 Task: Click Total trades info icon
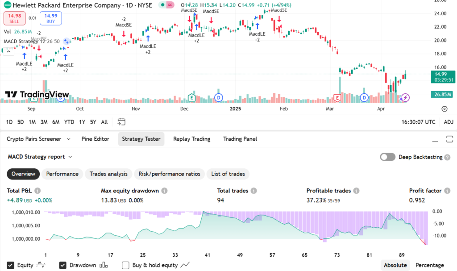pos(254,191)
